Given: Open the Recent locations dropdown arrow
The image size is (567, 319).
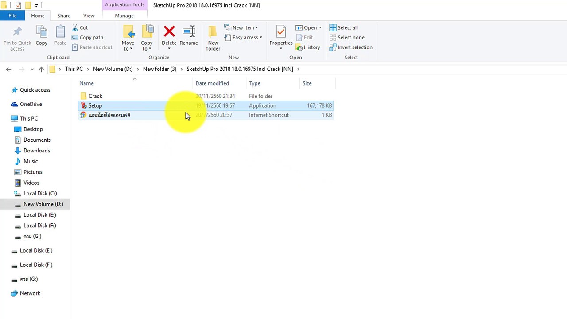Looking at the screenshot, I should (x=32, y=69).
